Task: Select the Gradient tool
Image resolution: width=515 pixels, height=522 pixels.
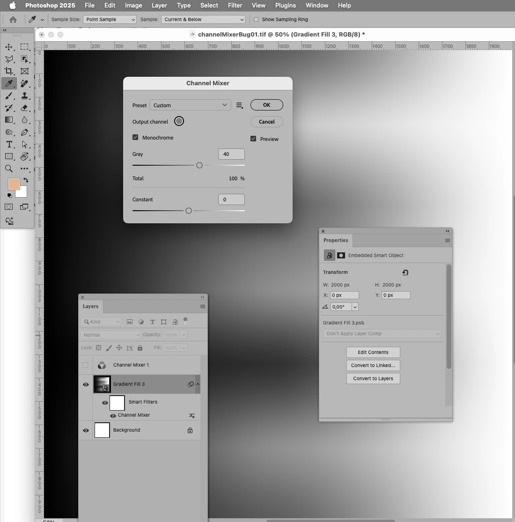Action: [9, 120]
